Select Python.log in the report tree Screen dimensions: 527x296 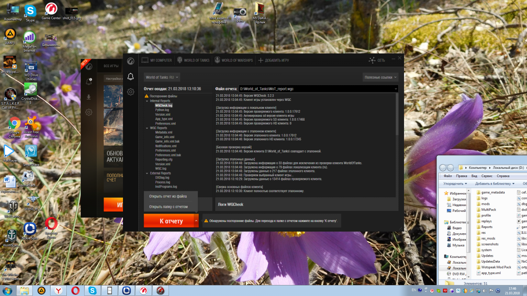coord(162,110)
